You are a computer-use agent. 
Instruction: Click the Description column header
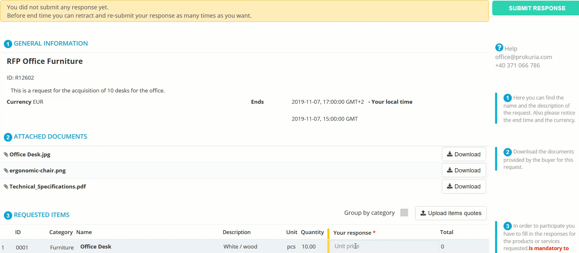tap(236, 232)
